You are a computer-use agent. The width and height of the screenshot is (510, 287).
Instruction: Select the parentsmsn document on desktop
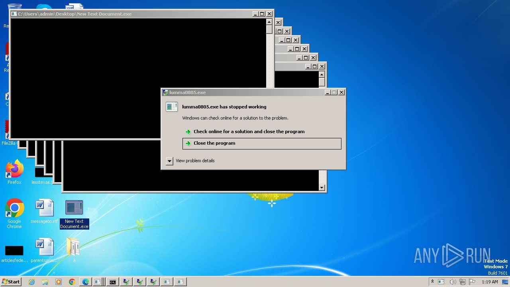[x=44, y=250]
